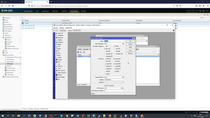The width and height of the screenshot is (210, 118).
Task: Expand the Lifebytes field arrow
Action: [x=123, y=82]
